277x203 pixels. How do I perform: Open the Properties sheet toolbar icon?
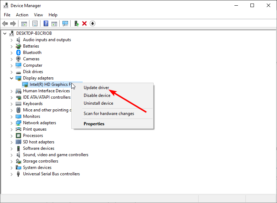[x=35, y=23]
